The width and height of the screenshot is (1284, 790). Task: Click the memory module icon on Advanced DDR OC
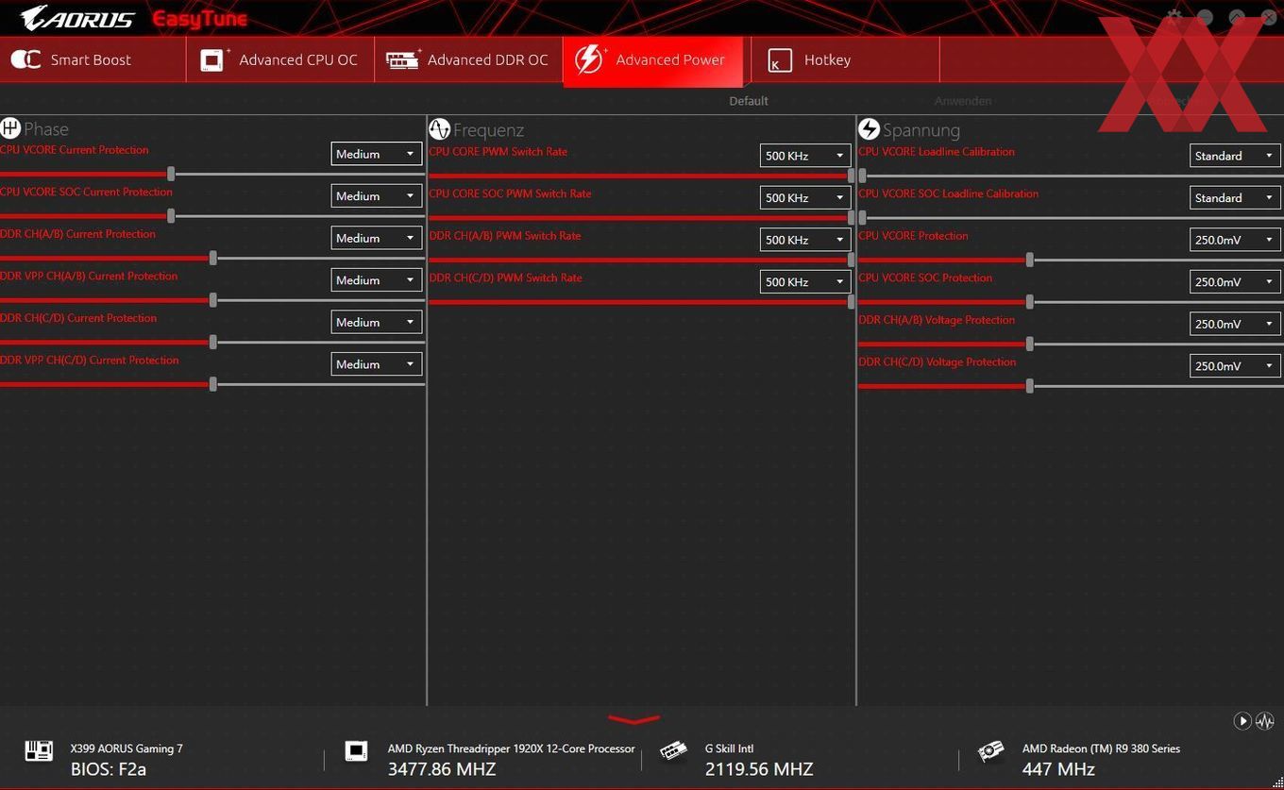(x=403, y=59)
